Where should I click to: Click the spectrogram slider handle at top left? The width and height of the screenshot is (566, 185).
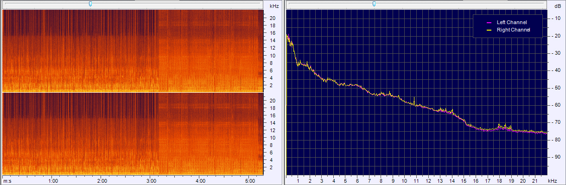(x=90, y=4)
